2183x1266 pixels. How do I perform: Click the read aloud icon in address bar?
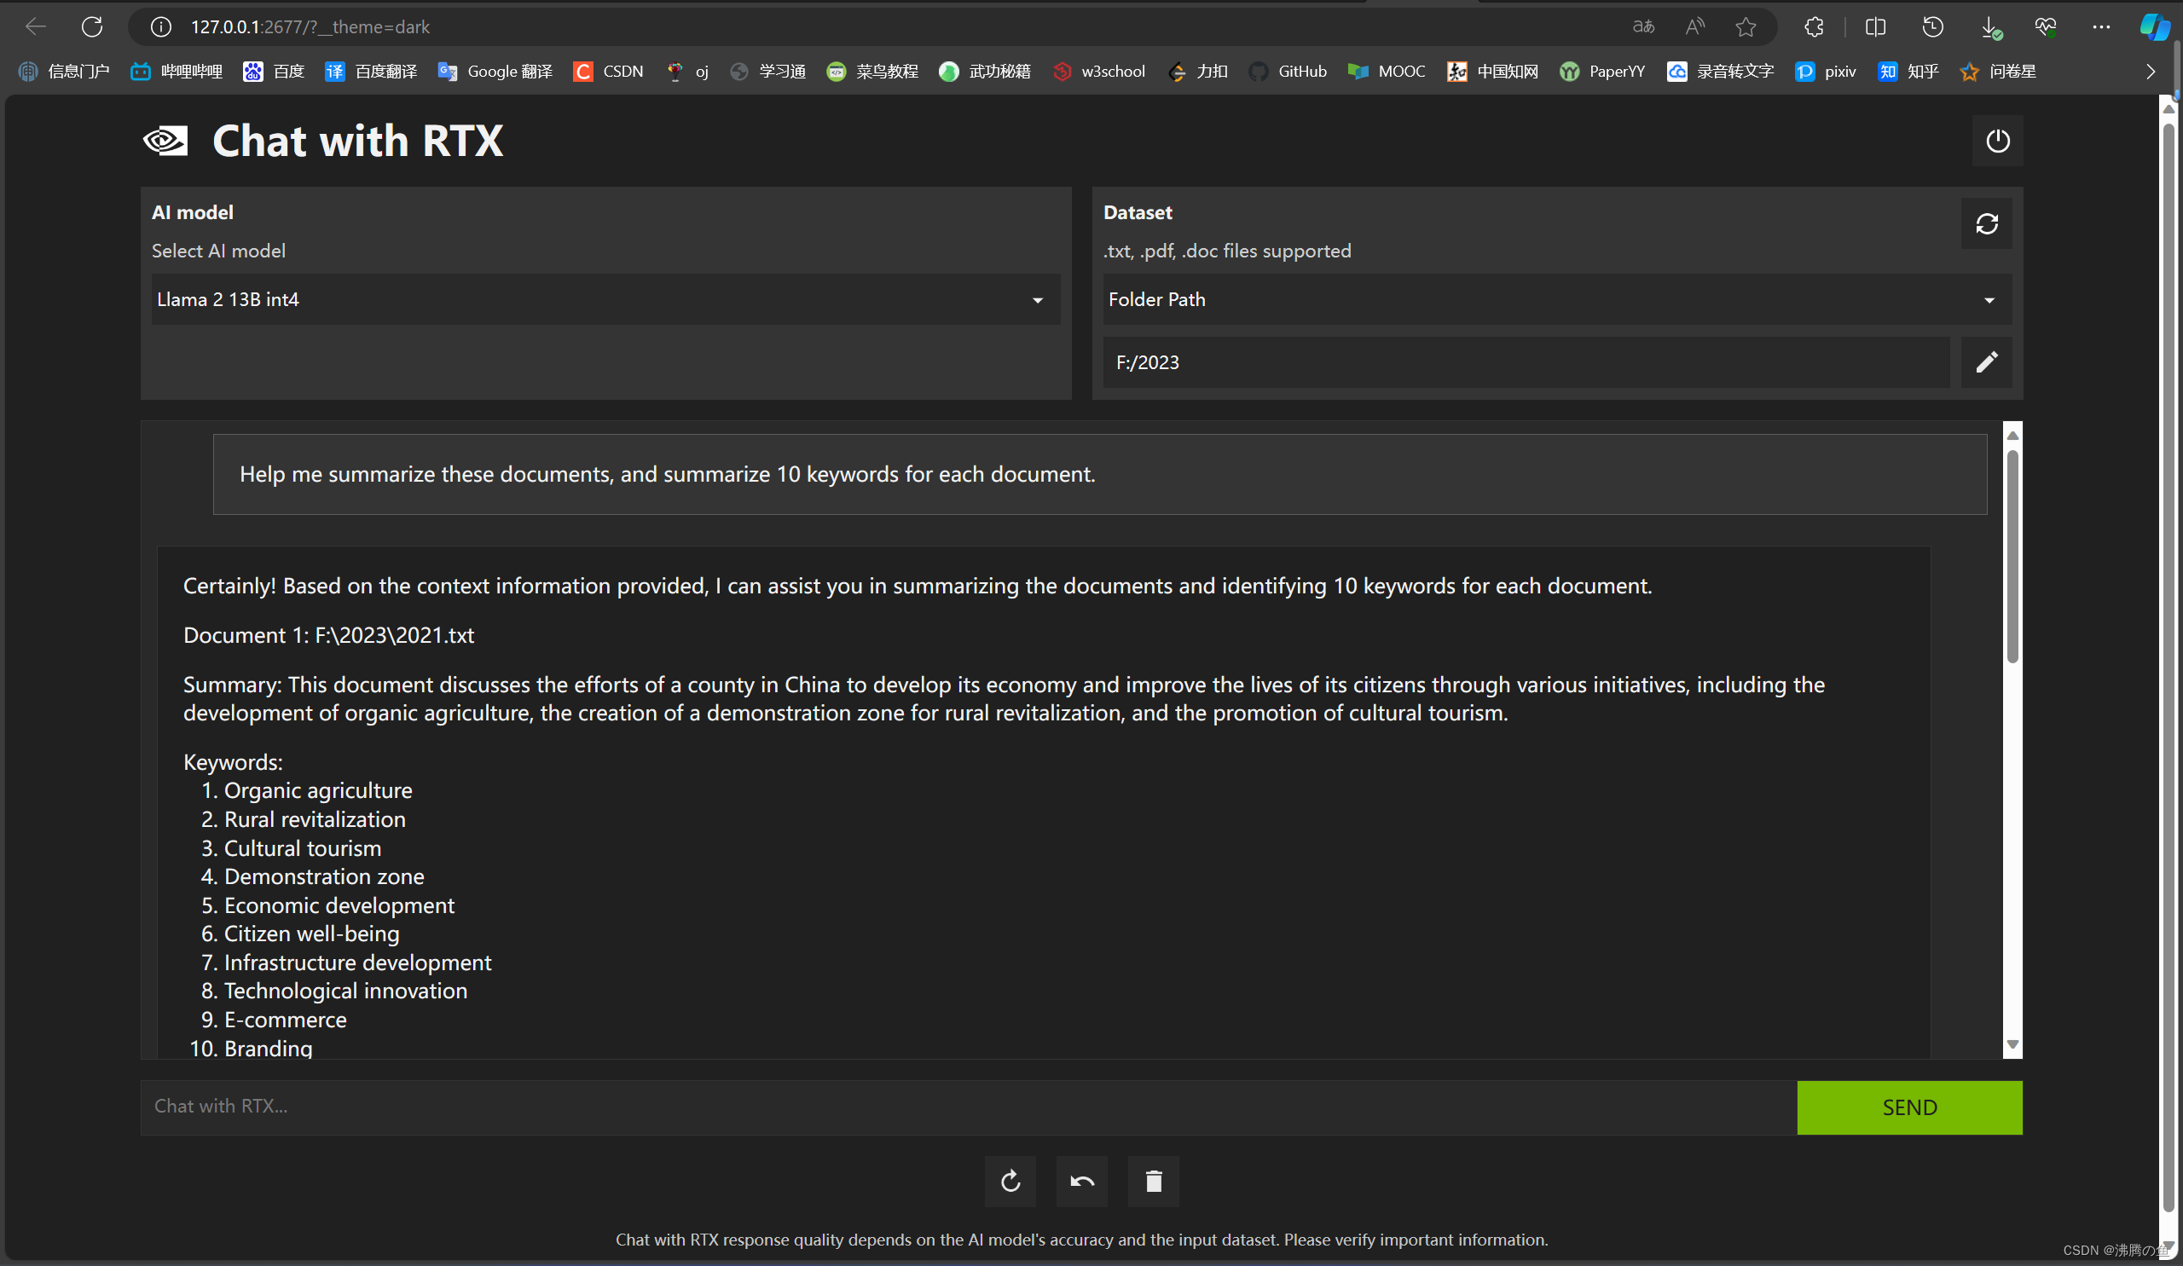tap(1694, 26)
